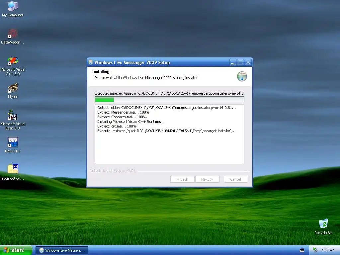340x255 pixels.
Task: Select 'Extract: Contacts.msi... 100%' log line
Action: [x=122, y=117]
